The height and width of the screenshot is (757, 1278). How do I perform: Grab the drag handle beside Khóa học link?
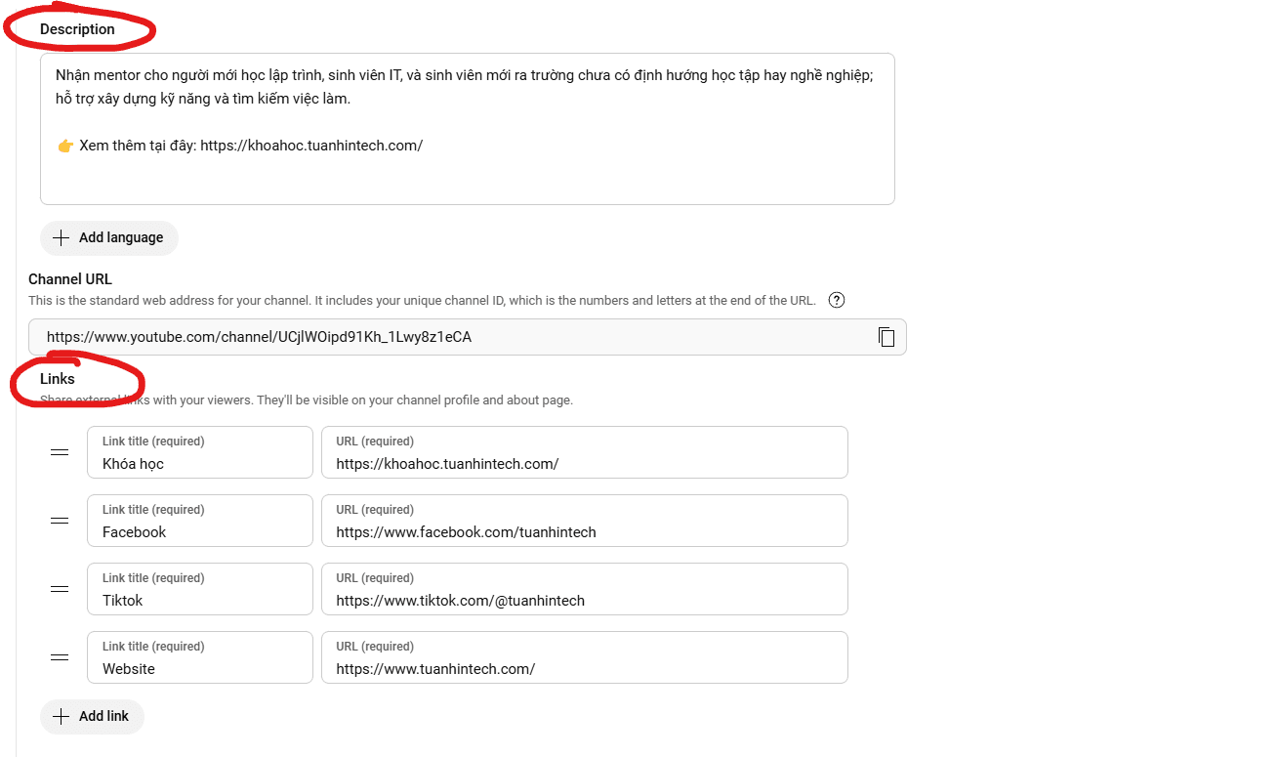pyautogui.click(x=60, y=452)
